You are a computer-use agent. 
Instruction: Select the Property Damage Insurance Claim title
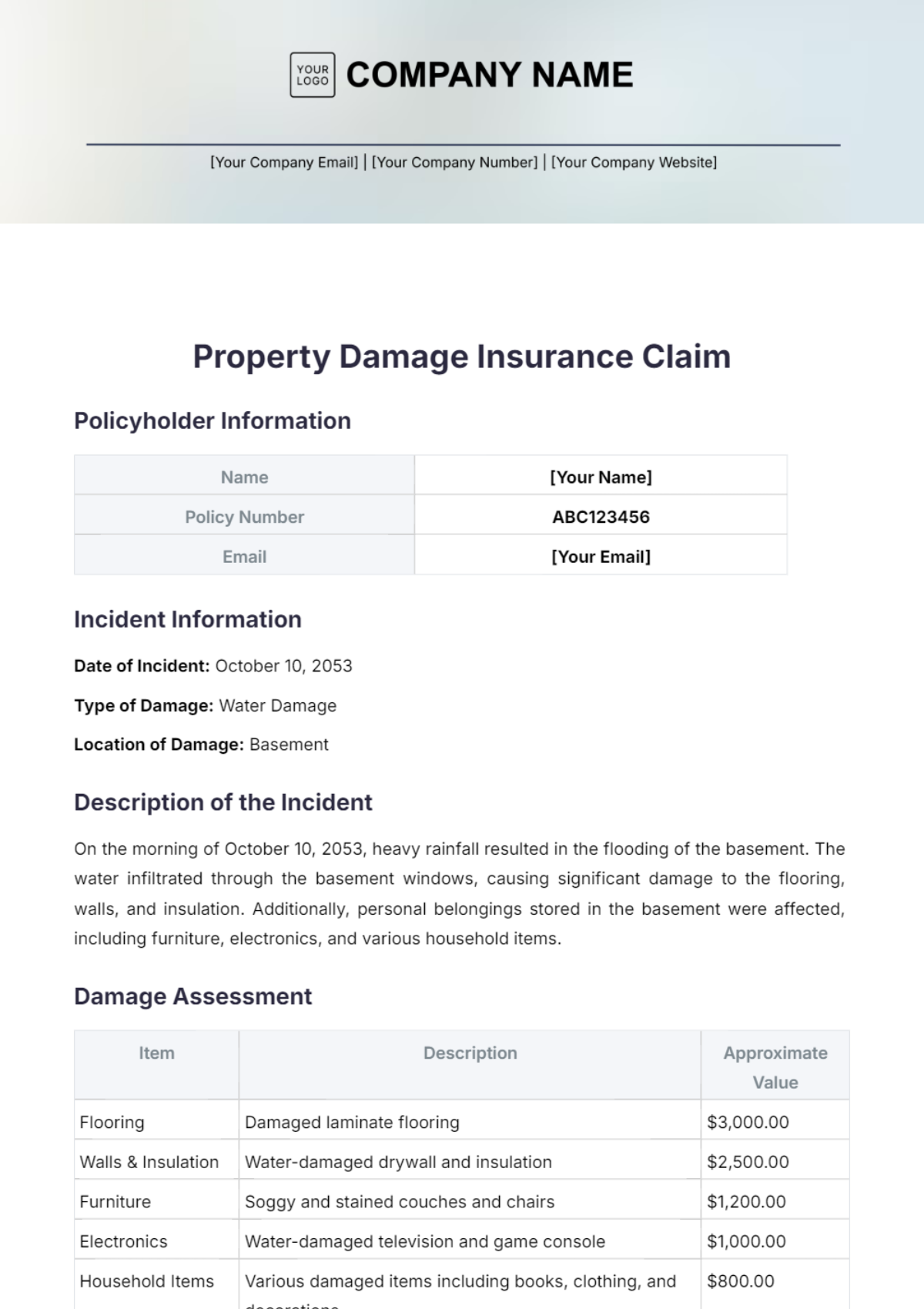click(461, 357)
